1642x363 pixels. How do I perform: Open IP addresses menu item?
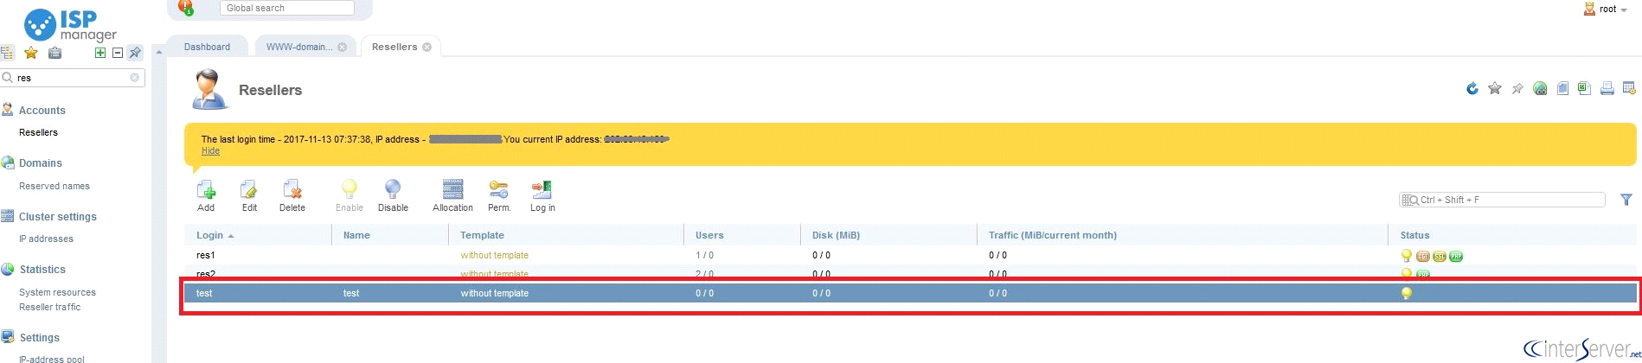click(x=46, y=239)
